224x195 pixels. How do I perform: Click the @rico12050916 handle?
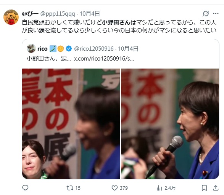pos(94,49)
